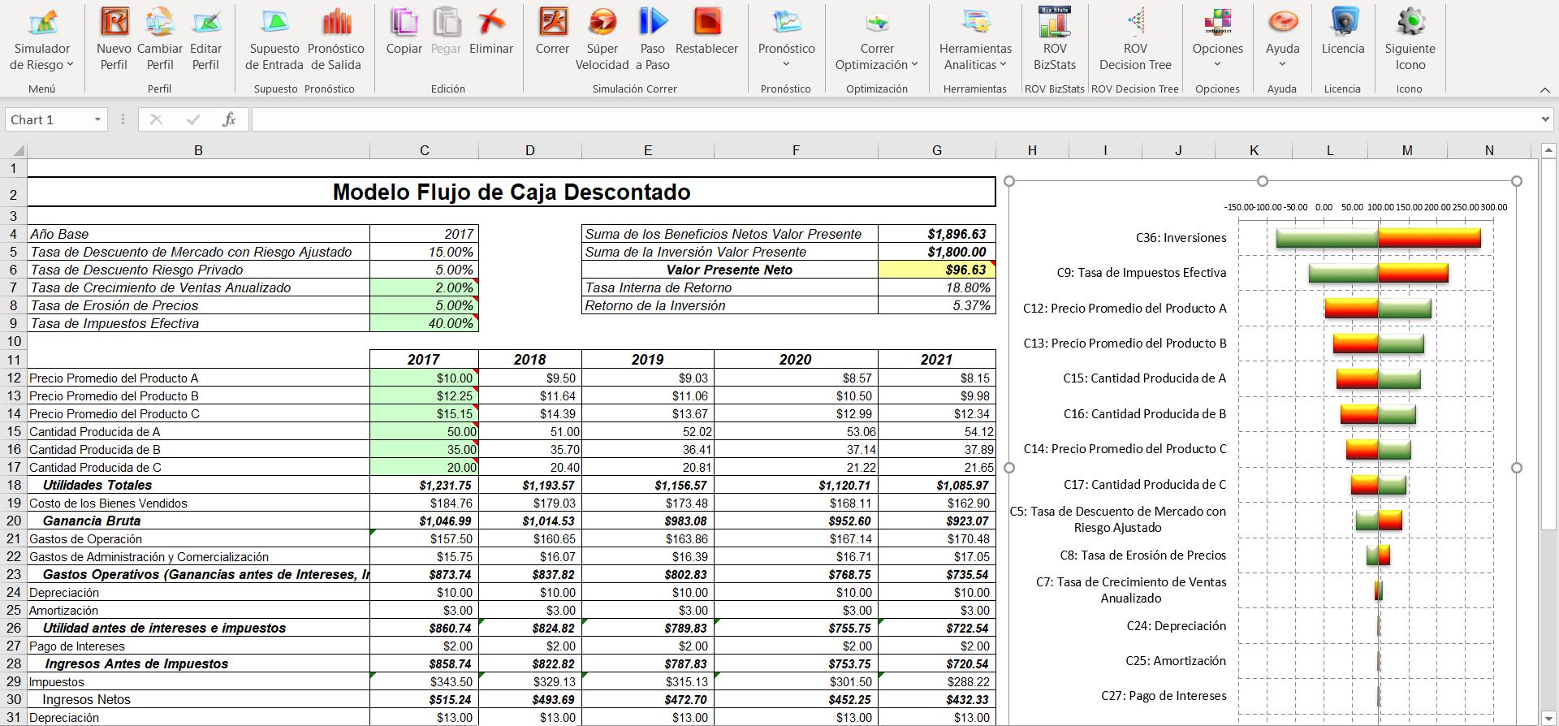
Task: Click the 2018 Impuestos value $329.13
Action: click(530, 681)
